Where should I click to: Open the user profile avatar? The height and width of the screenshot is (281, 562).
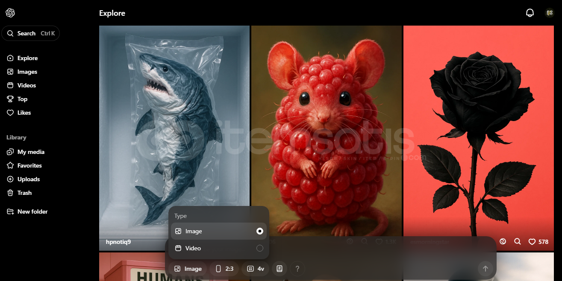[550, 13]
